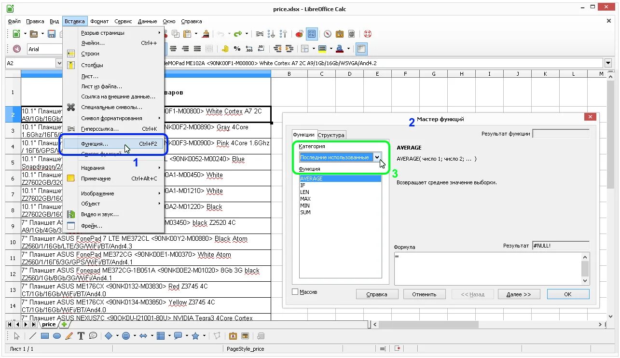
Task: Toggle right alignment
Action: pyautogui.click(x=185, y=49)
